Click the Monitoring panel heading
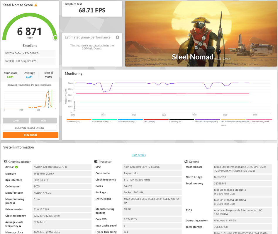Image resolution: width=278 pixels, height=234 pixels. click(x=74, y=74)
